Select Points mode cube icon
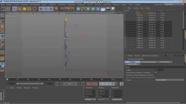The image size is (186, 104). (x=2, y=36)
